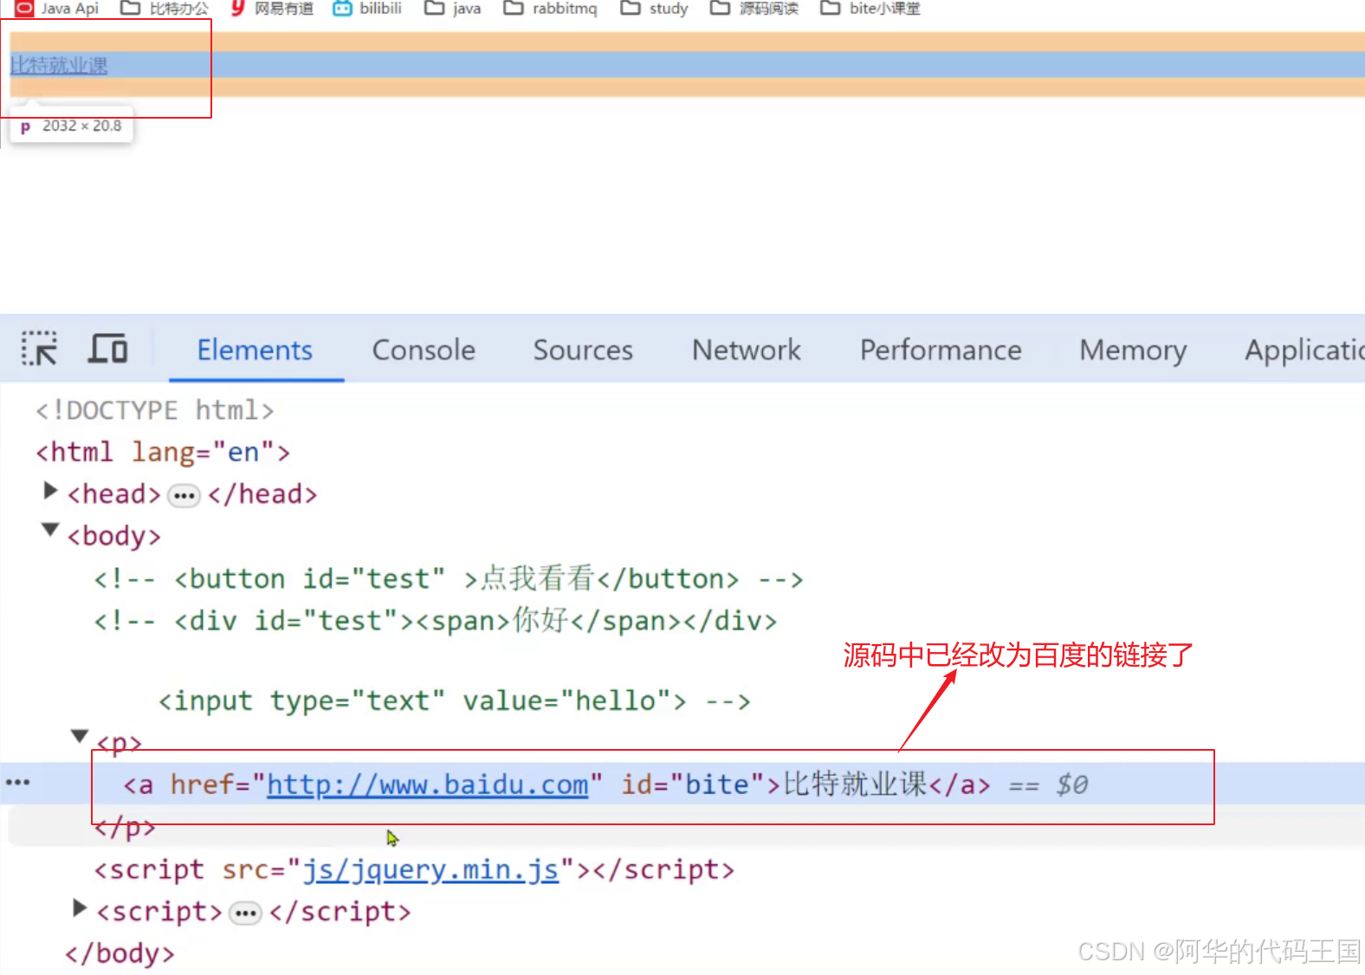The width and height of the screenshot is (1365, 975).
Task: Select the closing </body> tag line
Action: pyautogui.click(x=120, y=953)
